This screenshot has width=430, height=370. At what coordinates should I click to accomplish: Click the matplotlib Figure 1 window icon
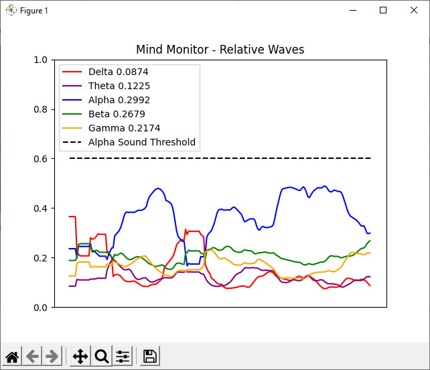coord(11,11)
